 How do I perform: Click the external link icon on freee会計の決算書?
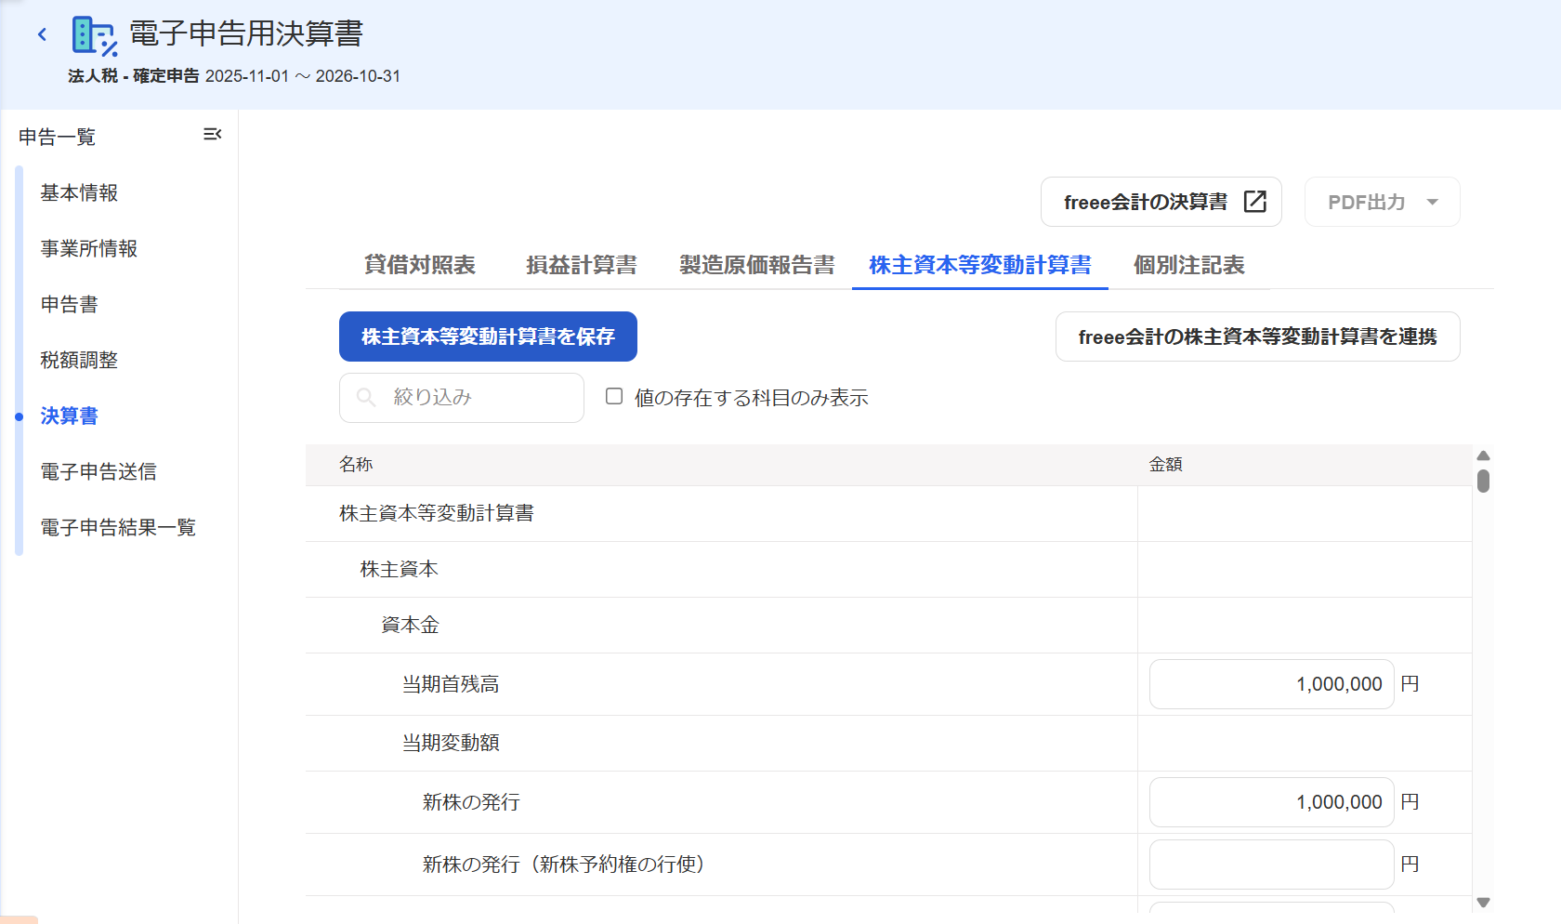(x=1255, y=202)
